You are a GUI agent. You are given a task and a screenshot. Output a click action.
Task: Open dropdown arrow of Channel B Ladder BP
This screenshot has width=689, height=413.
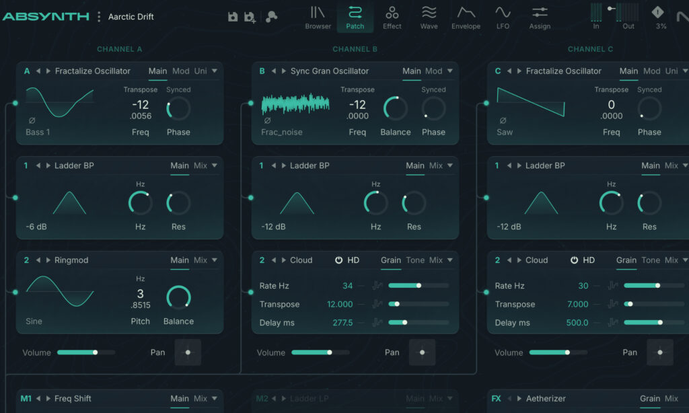pyautogui.click(x=450, y=165)
